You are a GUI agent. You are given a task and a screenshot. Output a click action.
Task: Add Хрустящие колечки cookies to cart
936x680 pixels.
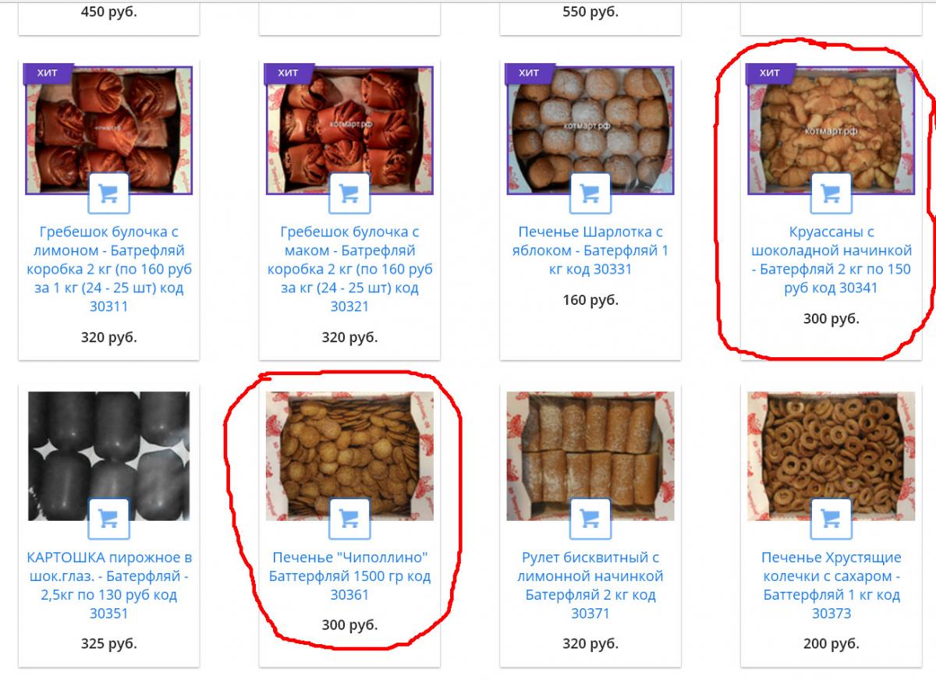(831, 519)
